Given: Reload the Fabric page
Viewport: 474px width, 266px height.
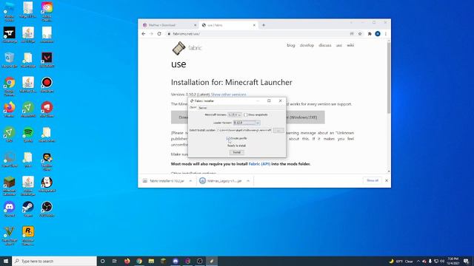Looking at the screenshot, I should coord(159,34).
